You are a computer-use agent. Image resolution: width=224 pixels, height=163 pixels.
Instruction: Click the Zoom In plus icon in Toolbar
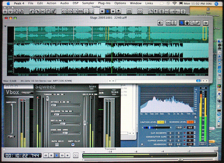click(70, 12)
